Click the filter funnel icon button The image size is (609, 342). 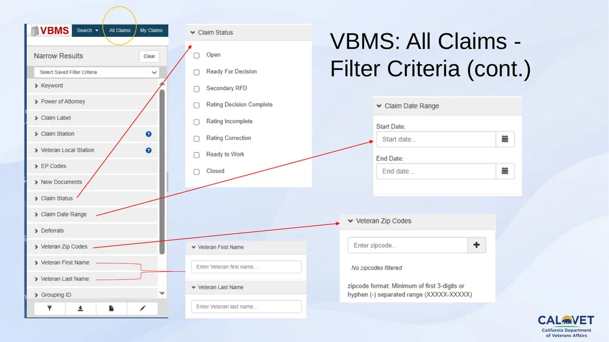point(50,308)
